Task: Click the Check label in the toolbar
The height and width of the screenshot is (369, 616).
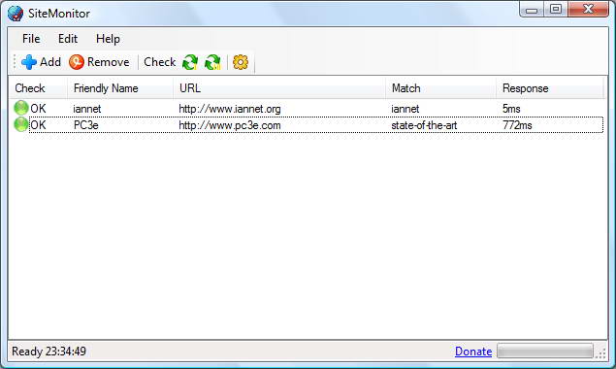Action: coord(159,62)
